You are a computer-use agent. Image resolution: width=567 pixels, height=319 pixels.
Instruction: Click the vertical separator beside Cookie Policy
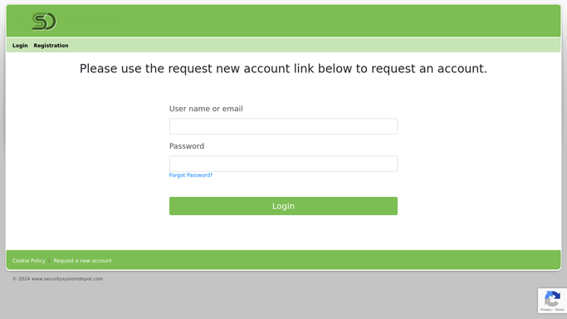(x=49, y=261)
